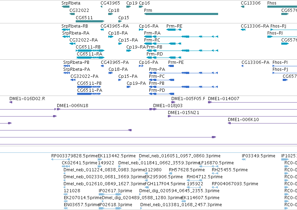Click the Prm-PB protein label
The width and height of the screenshot is (297, 210).
[x=157, y=83]
